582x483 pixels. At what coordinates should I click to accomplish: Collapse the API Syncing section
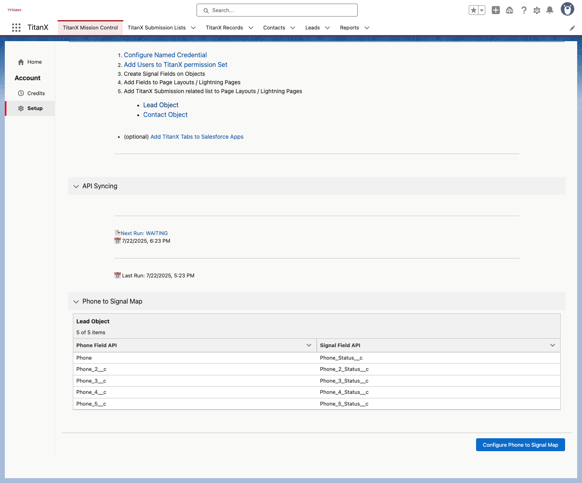click(x=76, y=186)
